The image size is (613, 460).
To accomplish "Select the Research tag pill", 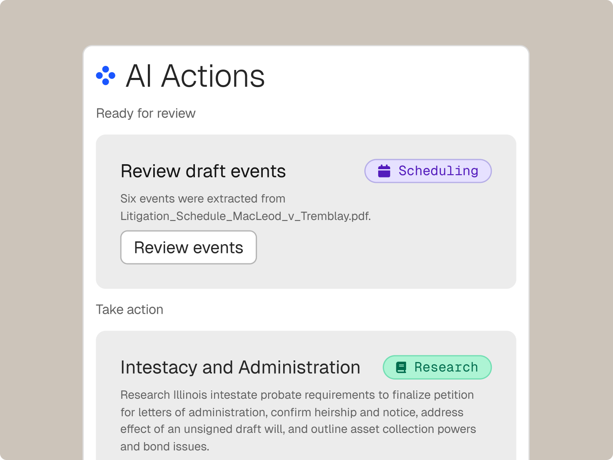I will point(437,367).
